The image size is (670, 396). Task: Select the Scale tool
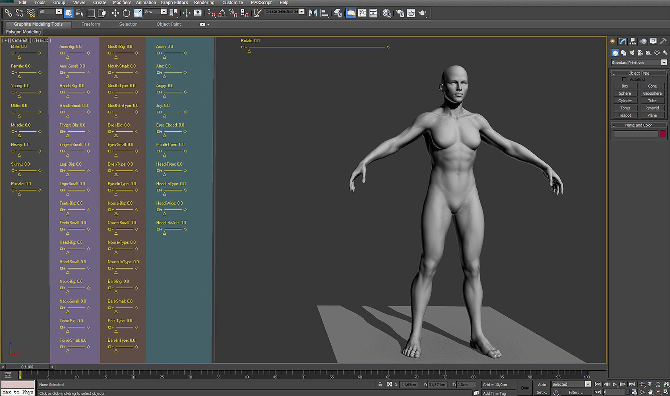click(x=138, y=13)
